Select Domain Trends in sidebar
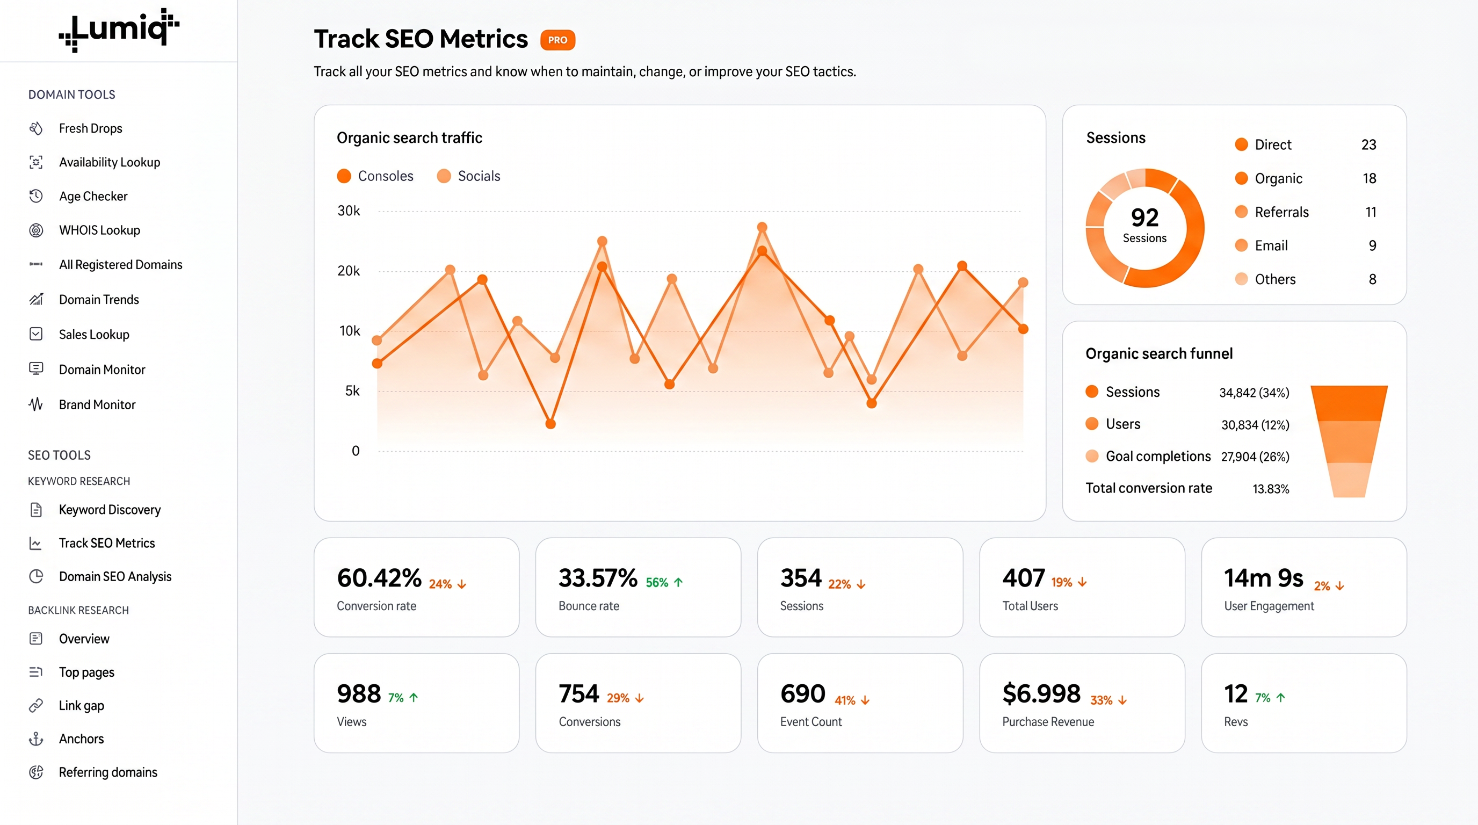This screenshot has height=825, width=1478. [99, 300]
